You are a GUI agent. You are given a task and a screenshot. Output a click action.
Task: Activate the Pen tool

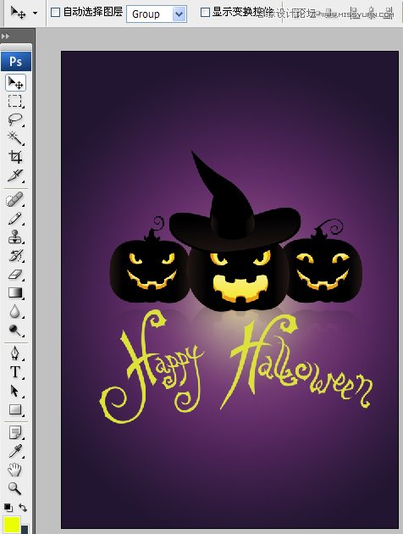15,353
